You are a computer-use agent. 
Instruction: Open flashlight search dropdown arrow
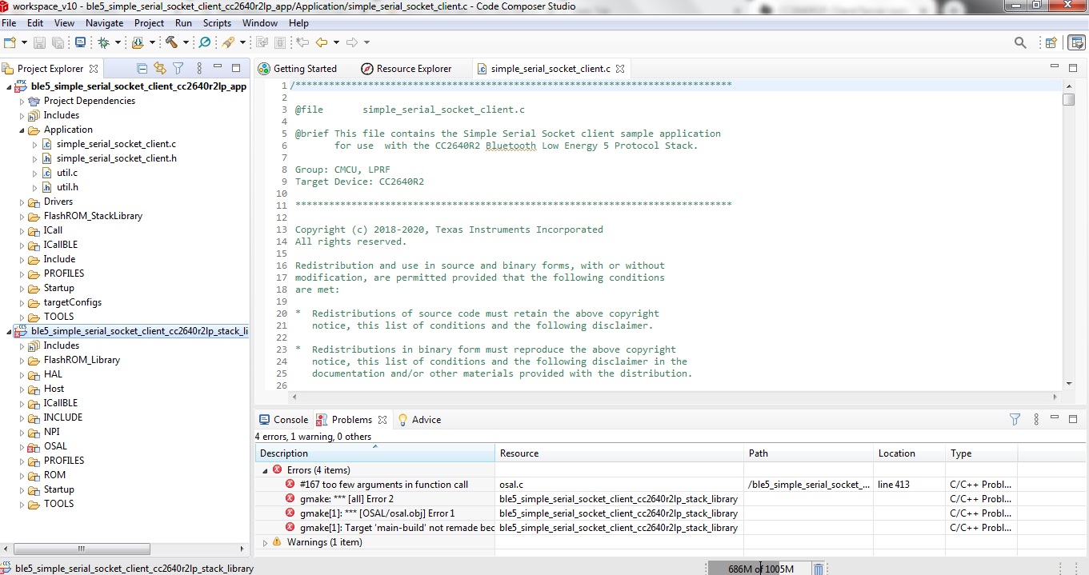[x=242, y=42]
